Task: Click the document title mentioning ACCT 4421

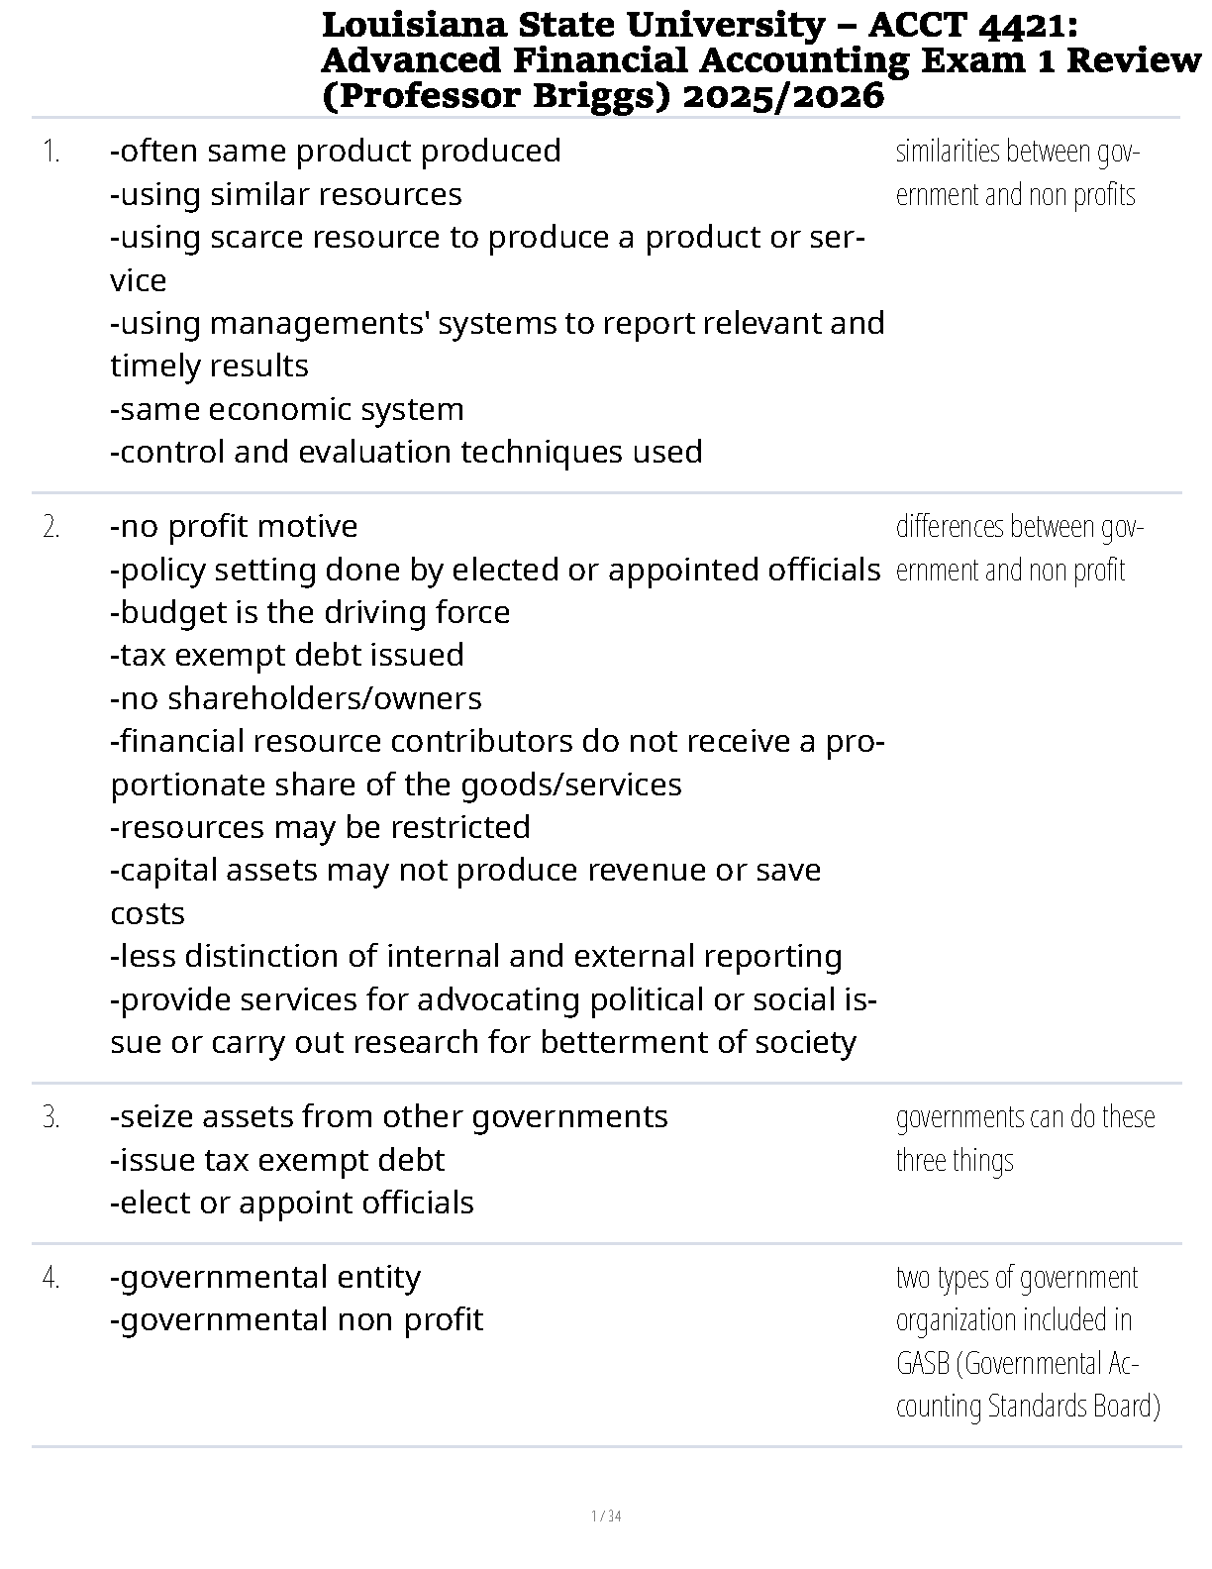Action: pos(760,60)
